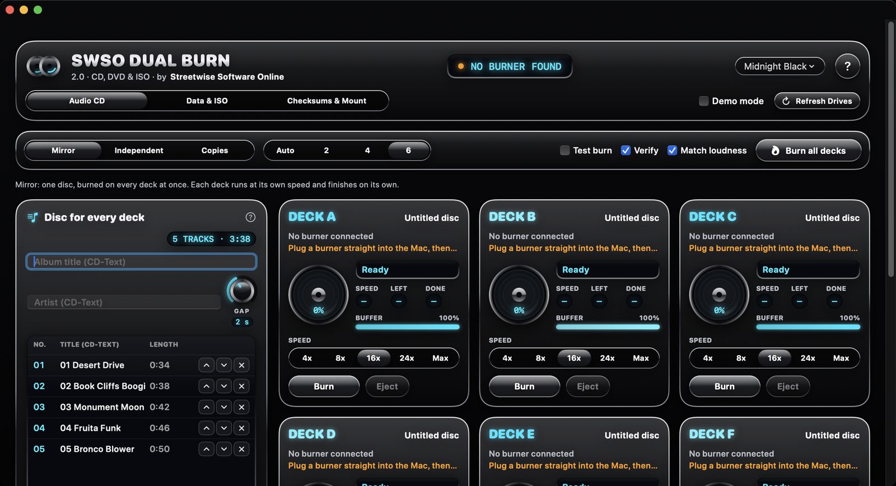Screen dimensions: 896x486
Task: Open help with the question mark button
Action: 847,67
